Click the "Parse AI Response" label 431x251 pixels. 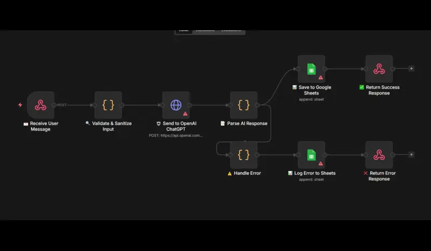coord(244,124)
